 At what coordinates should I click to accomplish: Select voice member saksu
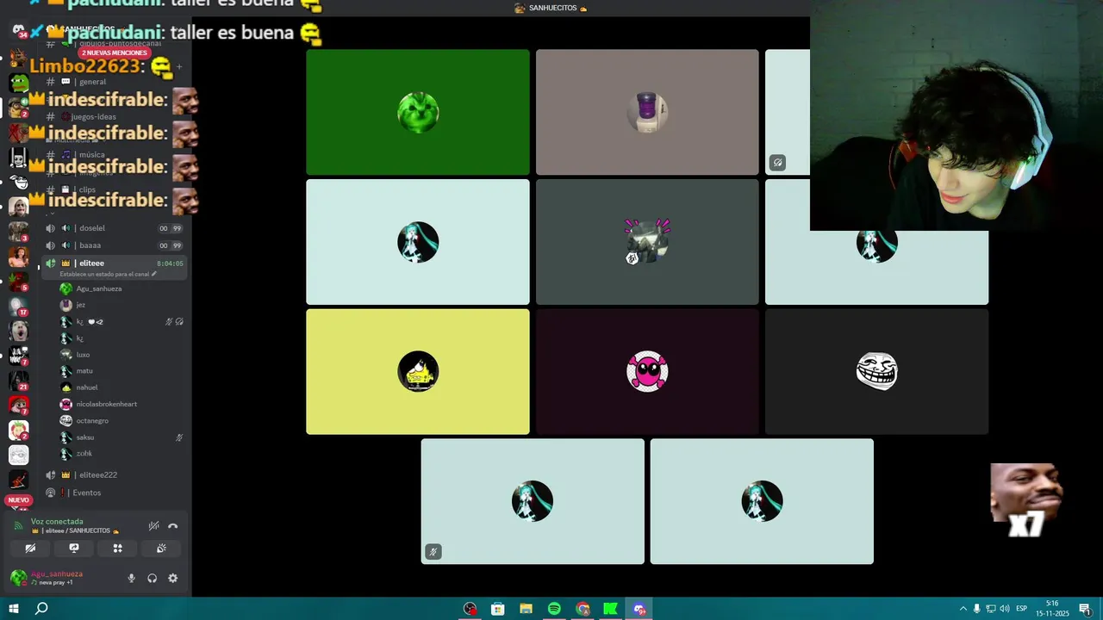121,437
